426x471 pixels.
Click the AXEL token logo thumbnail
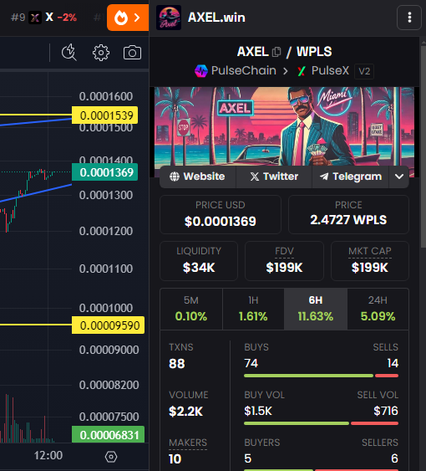point(169,18)
